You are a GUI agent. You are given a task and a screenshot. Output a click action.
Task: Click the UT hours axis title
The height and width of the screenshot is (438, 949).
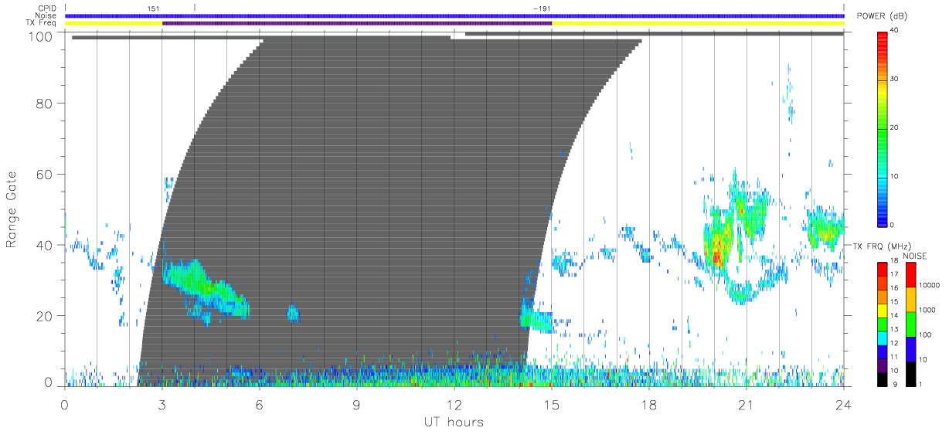[x=453, y=422]
